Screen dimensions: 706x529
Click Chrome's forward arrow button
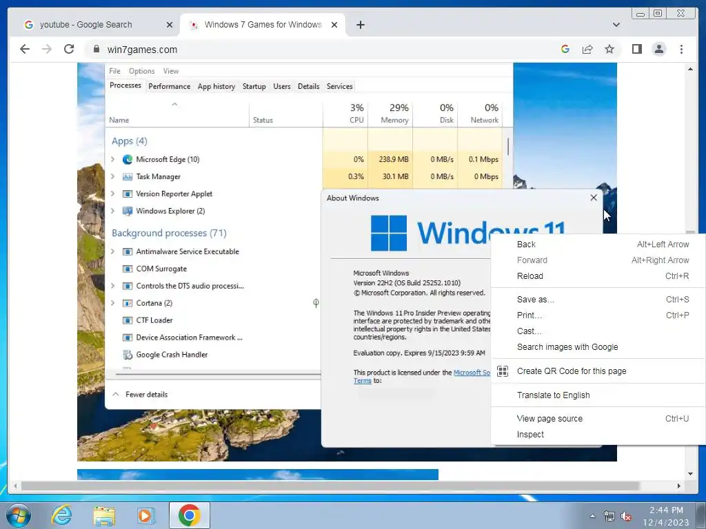pyautogui.click(x=47, y=49)
